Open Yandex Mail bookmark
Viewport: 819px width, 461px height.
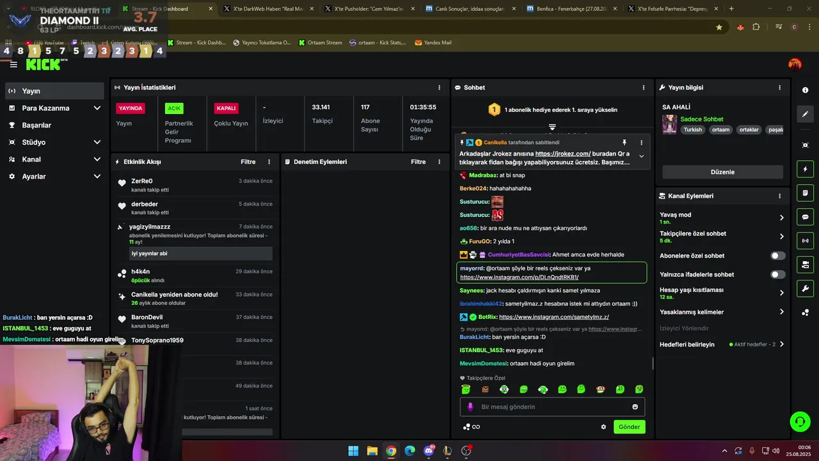(x=433, y=43)
